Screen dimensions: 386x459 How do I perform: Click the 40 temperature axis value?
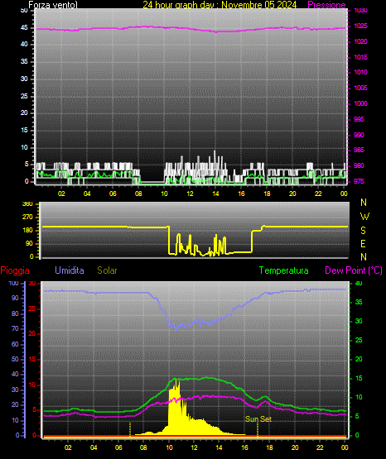pos(359,283)
